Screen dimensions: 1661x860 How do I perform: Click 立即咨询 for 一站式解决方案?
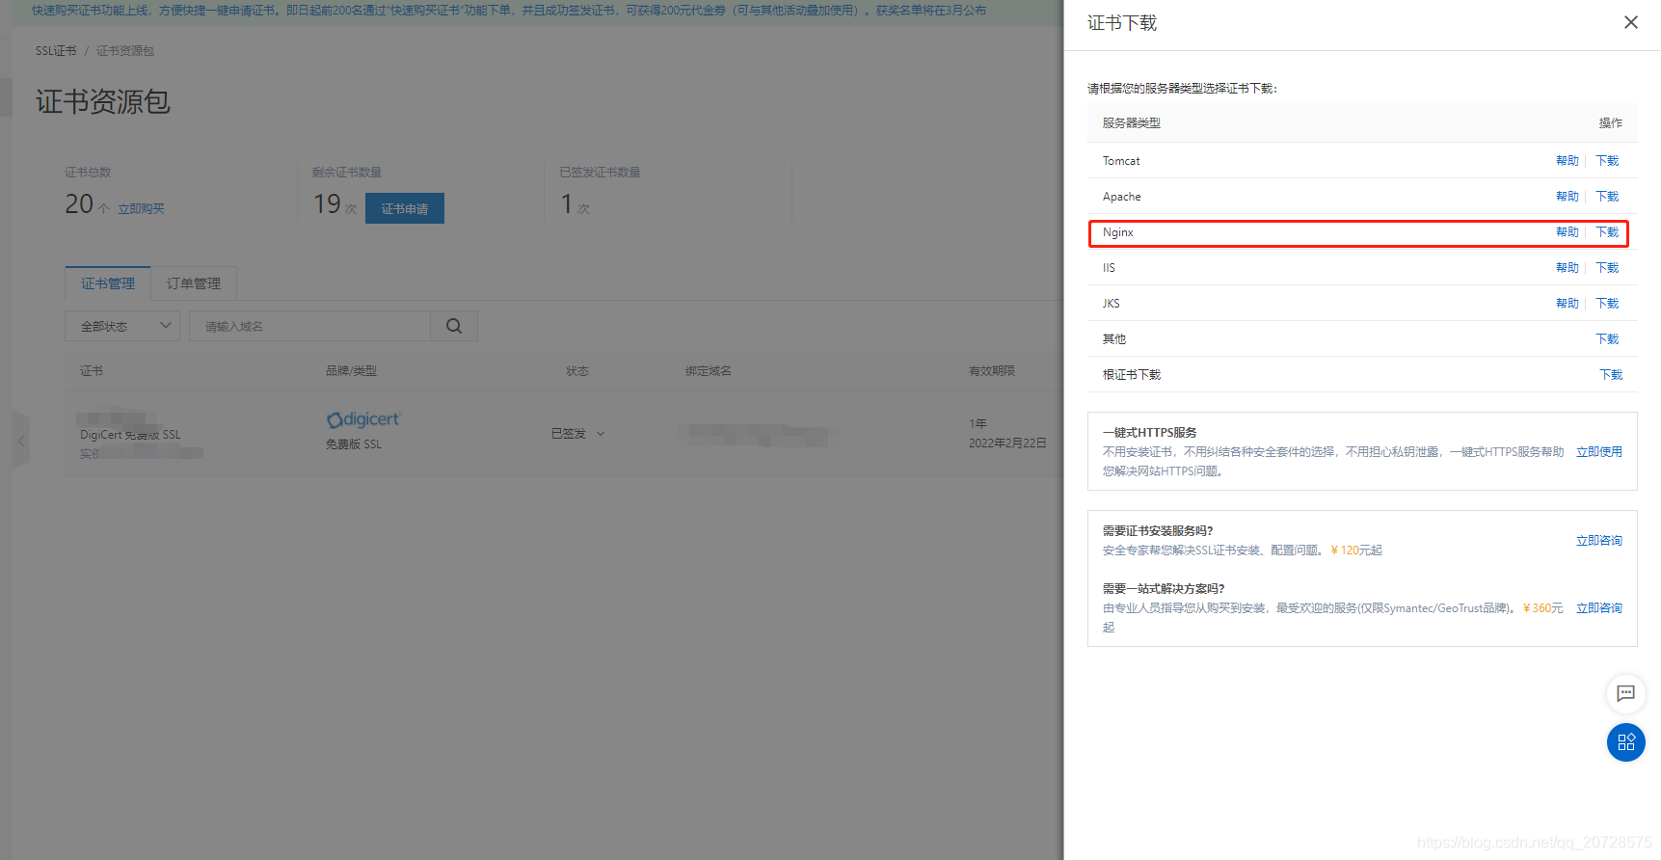pos(1599,608)
